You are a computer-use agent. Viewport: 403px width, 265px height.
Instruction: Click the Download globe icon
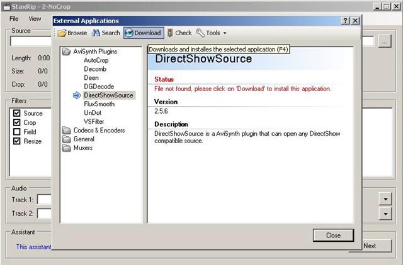pos(129,33)
